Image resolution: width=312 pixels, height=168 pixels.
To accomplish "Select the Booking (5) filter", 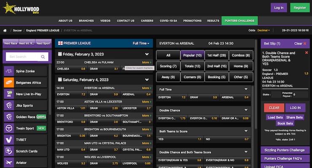I will coord(217,77).
